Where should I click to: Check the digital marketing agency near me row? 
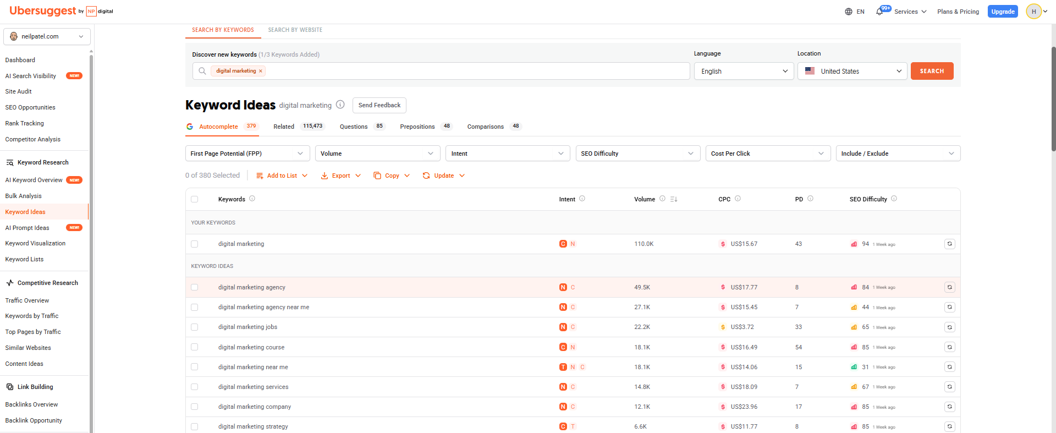pyautogui.click(x=194, y=307)
